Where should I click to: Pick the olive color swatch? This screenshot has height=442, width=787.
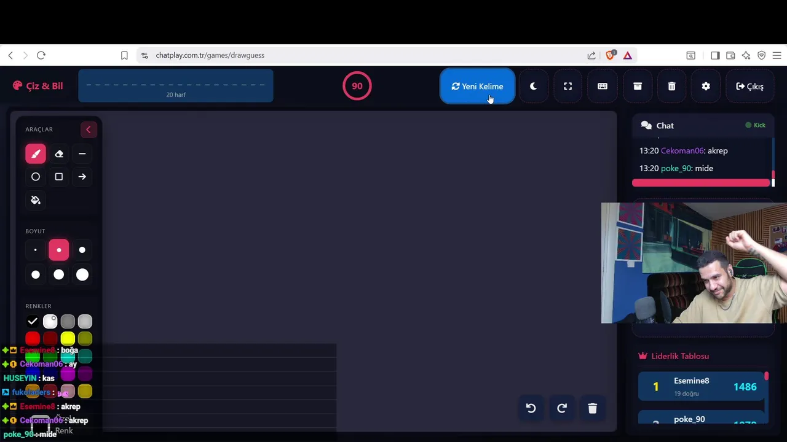(x=85, y=338)
